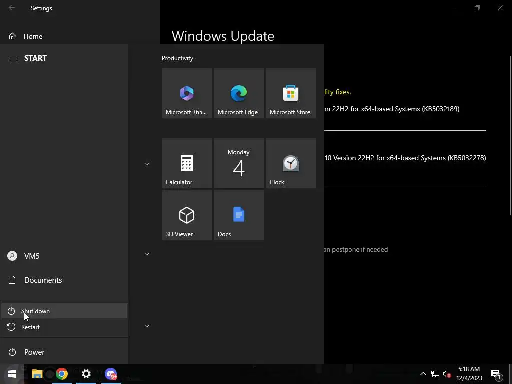The image size is (512, 384).
Task: Expand the chevron next to VM5 row
Action: click(147, 254)
